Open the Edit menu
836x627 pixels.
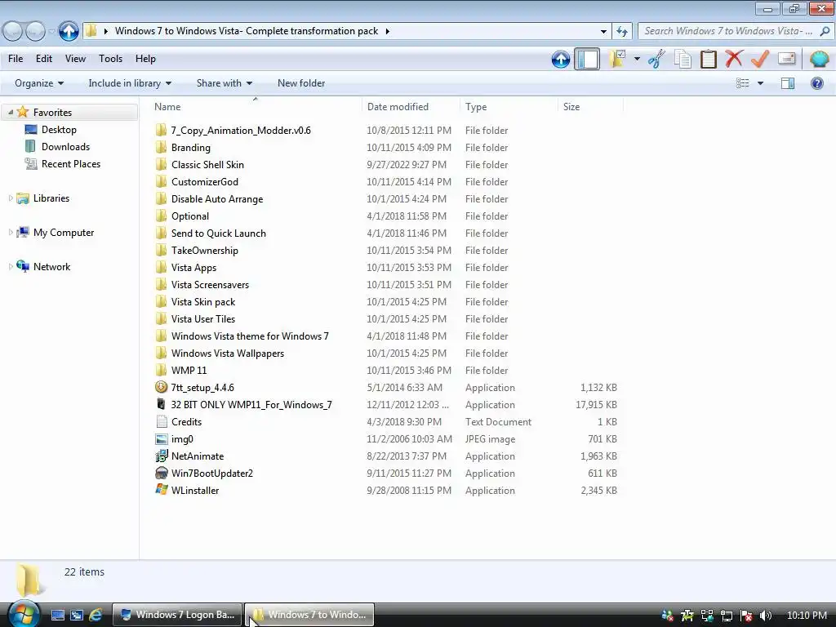(x=44, y=59)
